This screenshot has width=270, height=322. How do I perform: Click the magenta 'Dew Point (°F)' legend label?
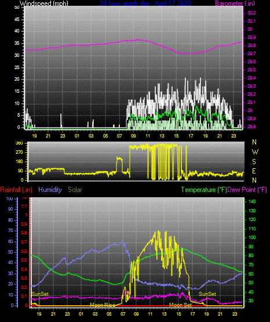pyautogui.click(x=247, y=190)
